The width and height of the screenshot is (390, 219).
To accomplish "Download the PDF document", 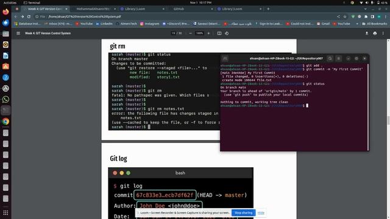I will (367, 33).
